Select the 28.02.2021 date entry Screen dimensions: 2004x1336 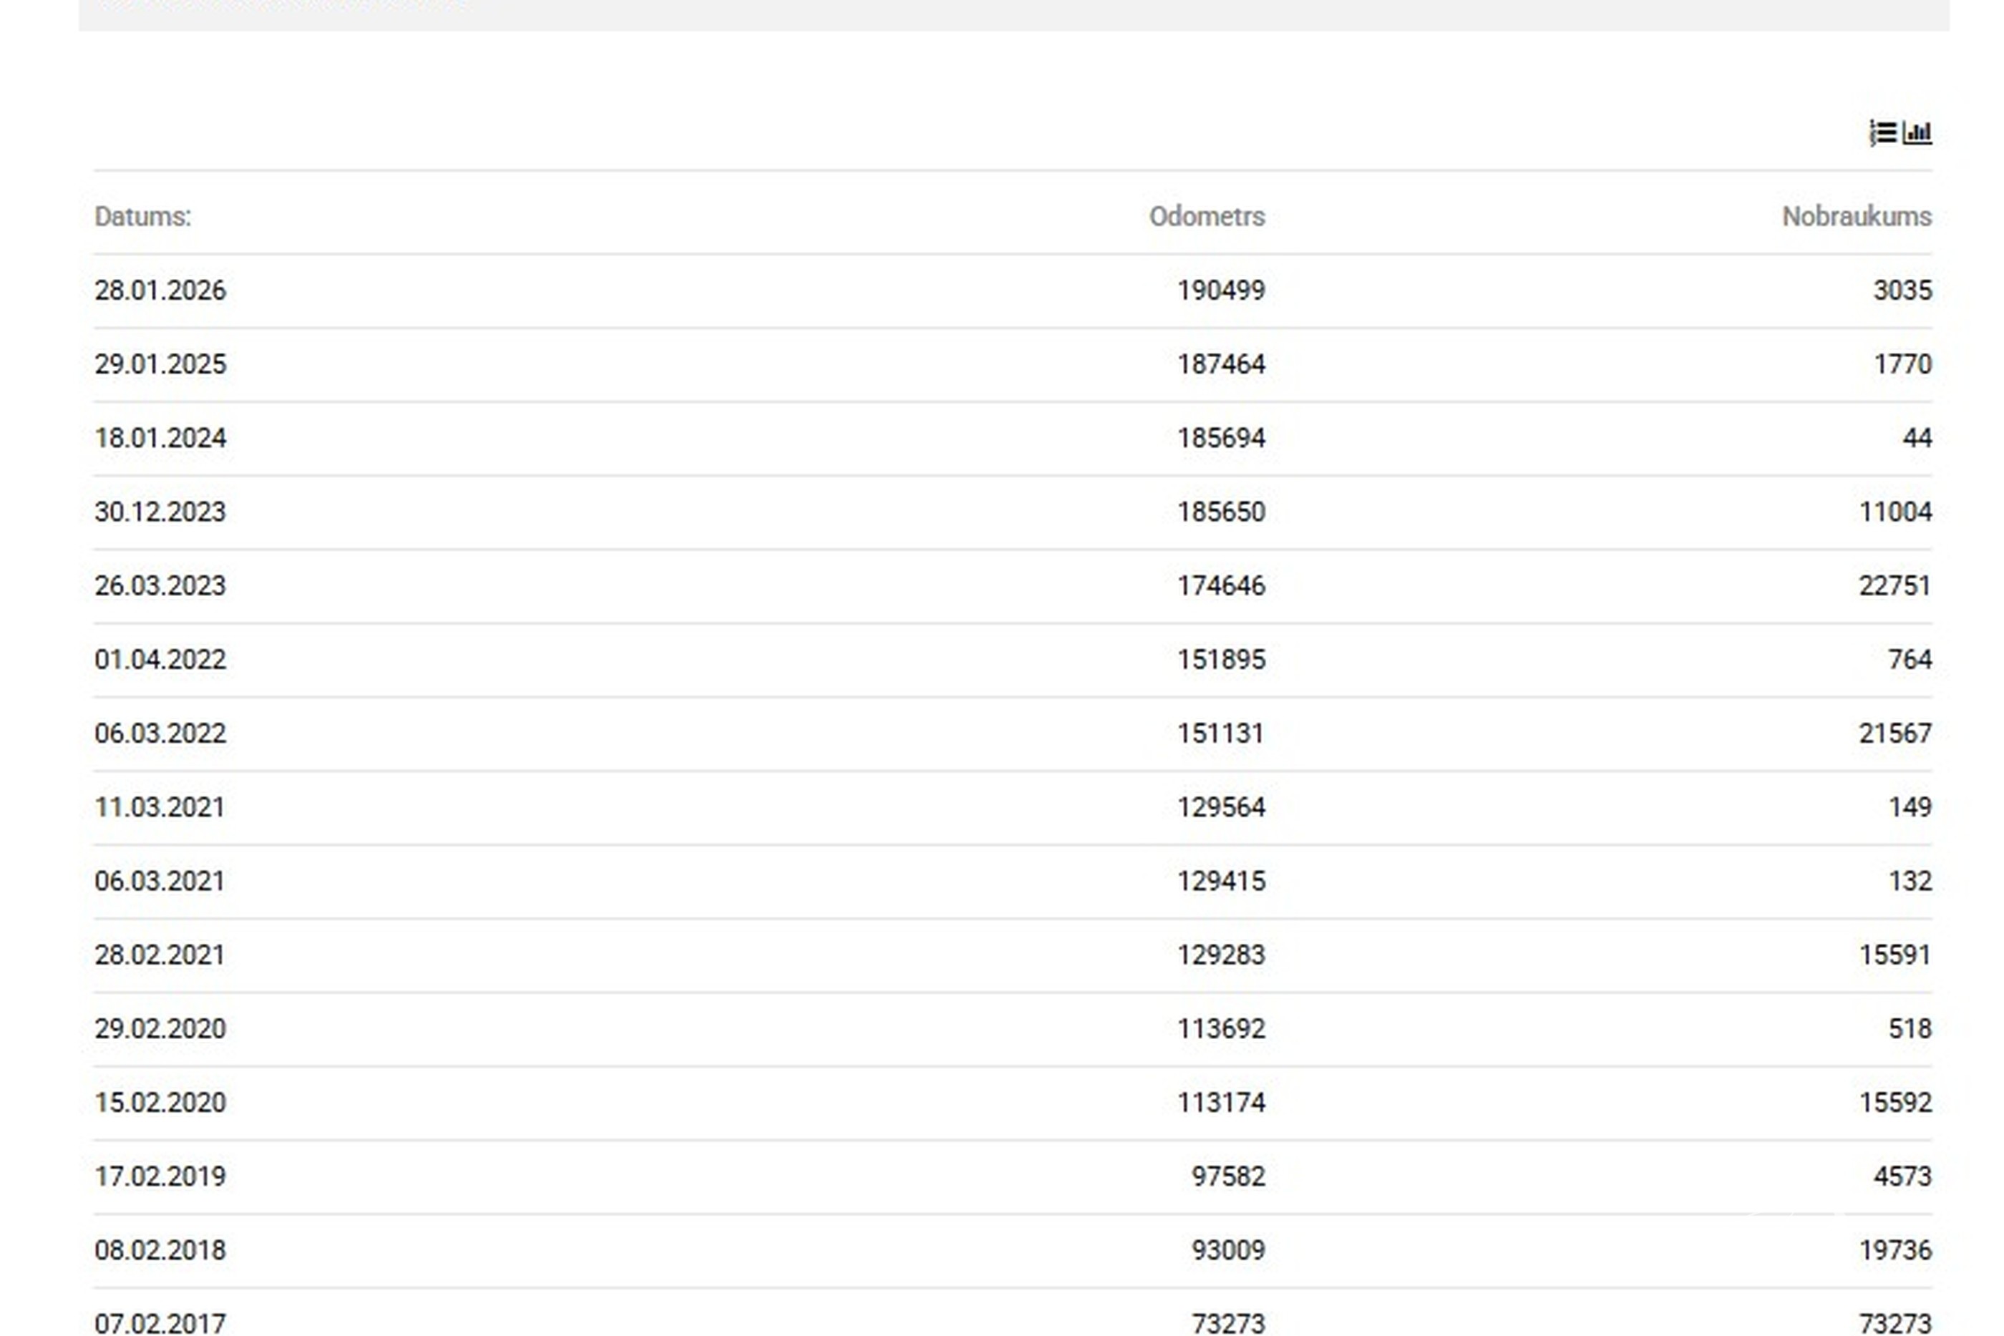pos(160,955)
